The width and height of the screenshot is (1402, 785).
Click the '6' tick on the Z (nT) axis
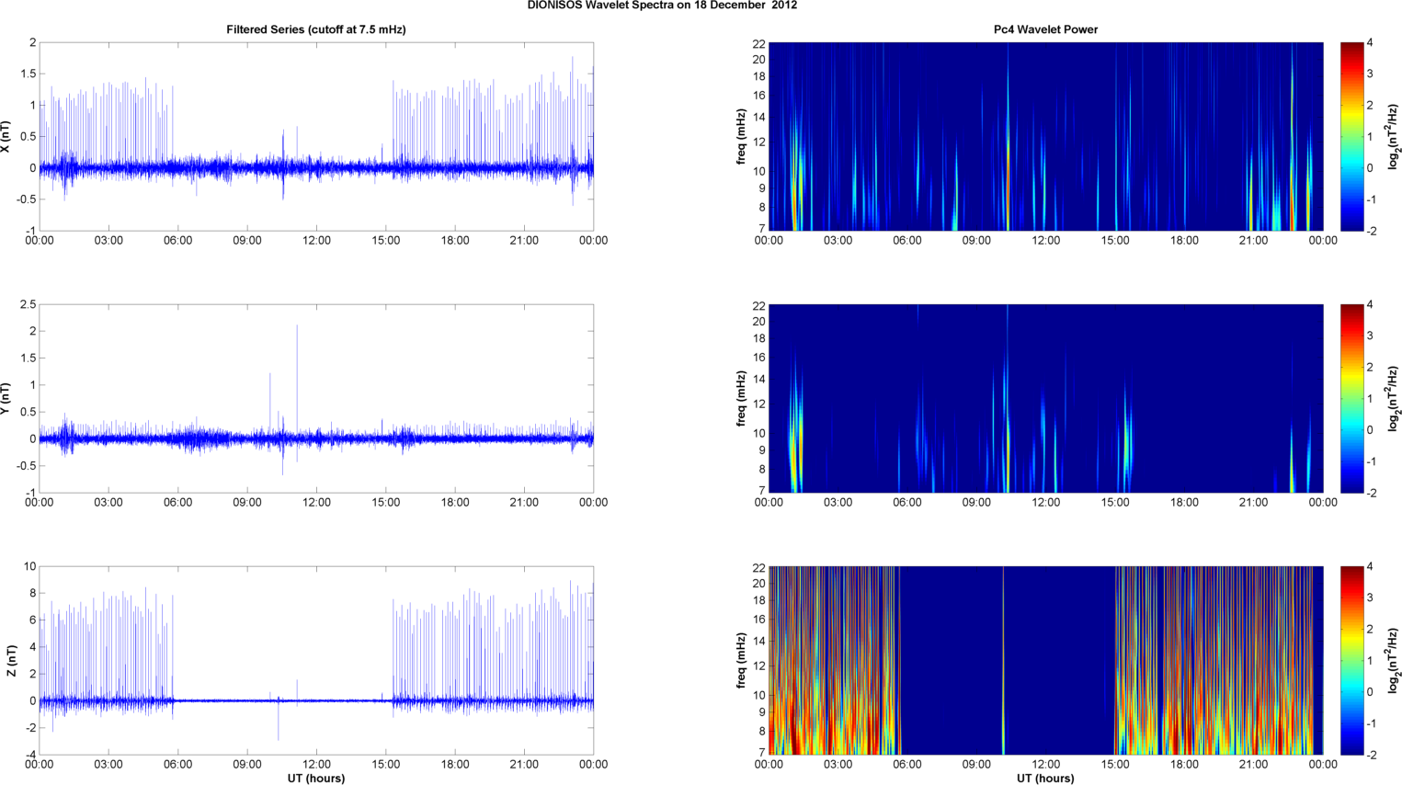(32, 620)
